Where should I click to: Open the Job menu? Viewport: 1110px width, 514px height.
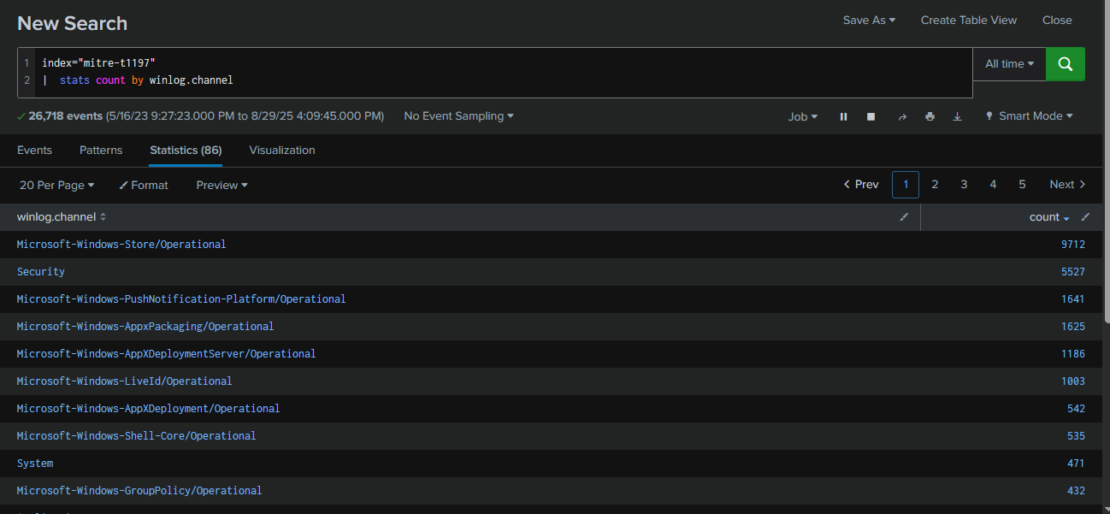[802, 116]
